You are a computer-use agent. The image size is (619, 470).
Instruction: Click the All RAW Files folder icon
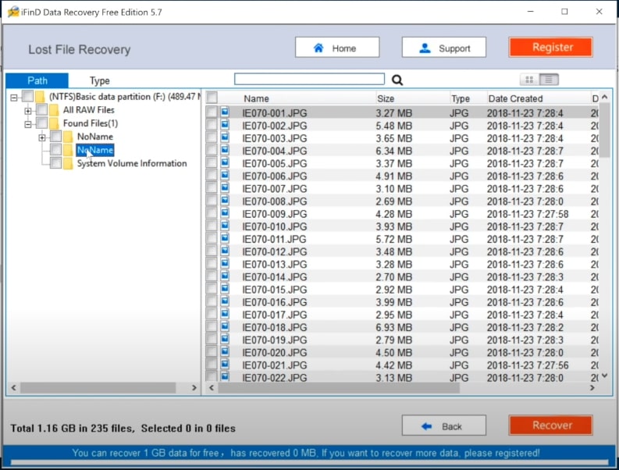click(54, 110)
